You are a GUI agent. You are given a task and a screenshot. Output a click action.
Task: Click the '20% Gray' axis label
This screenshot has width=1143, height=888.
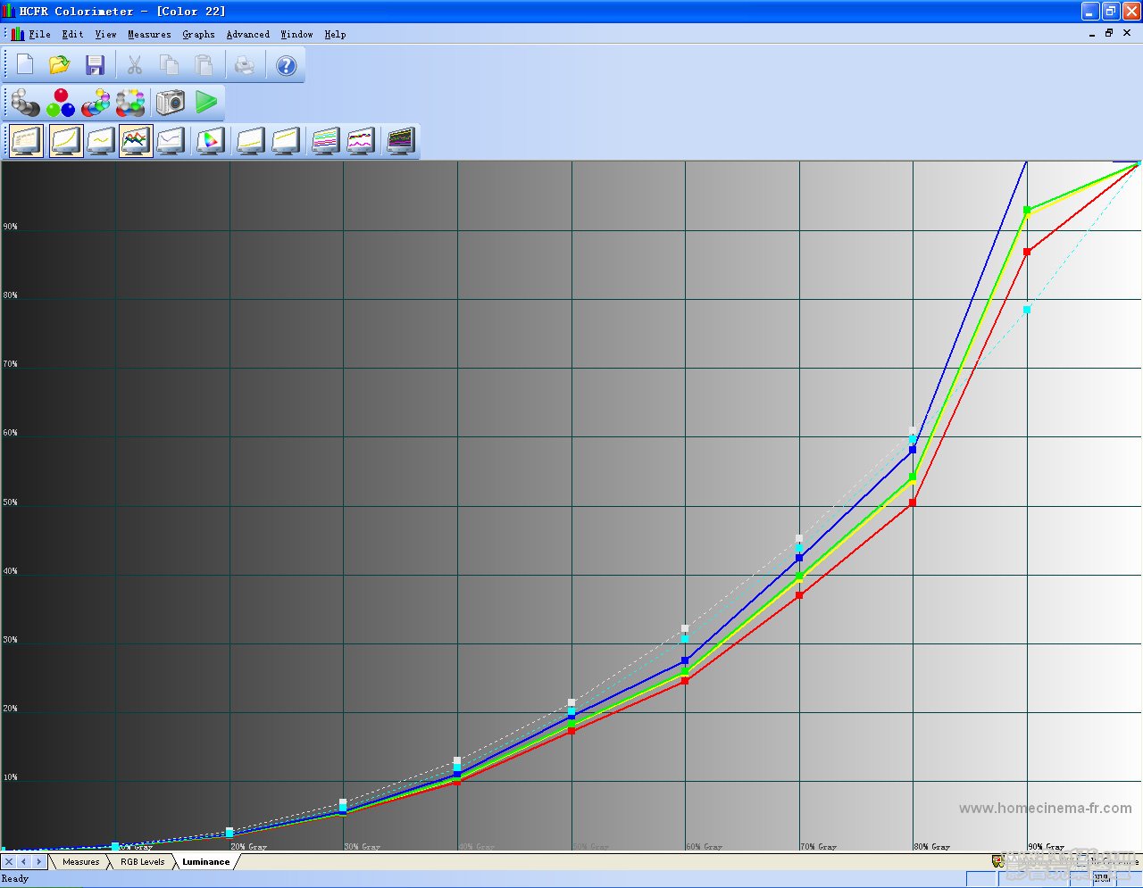249,846
